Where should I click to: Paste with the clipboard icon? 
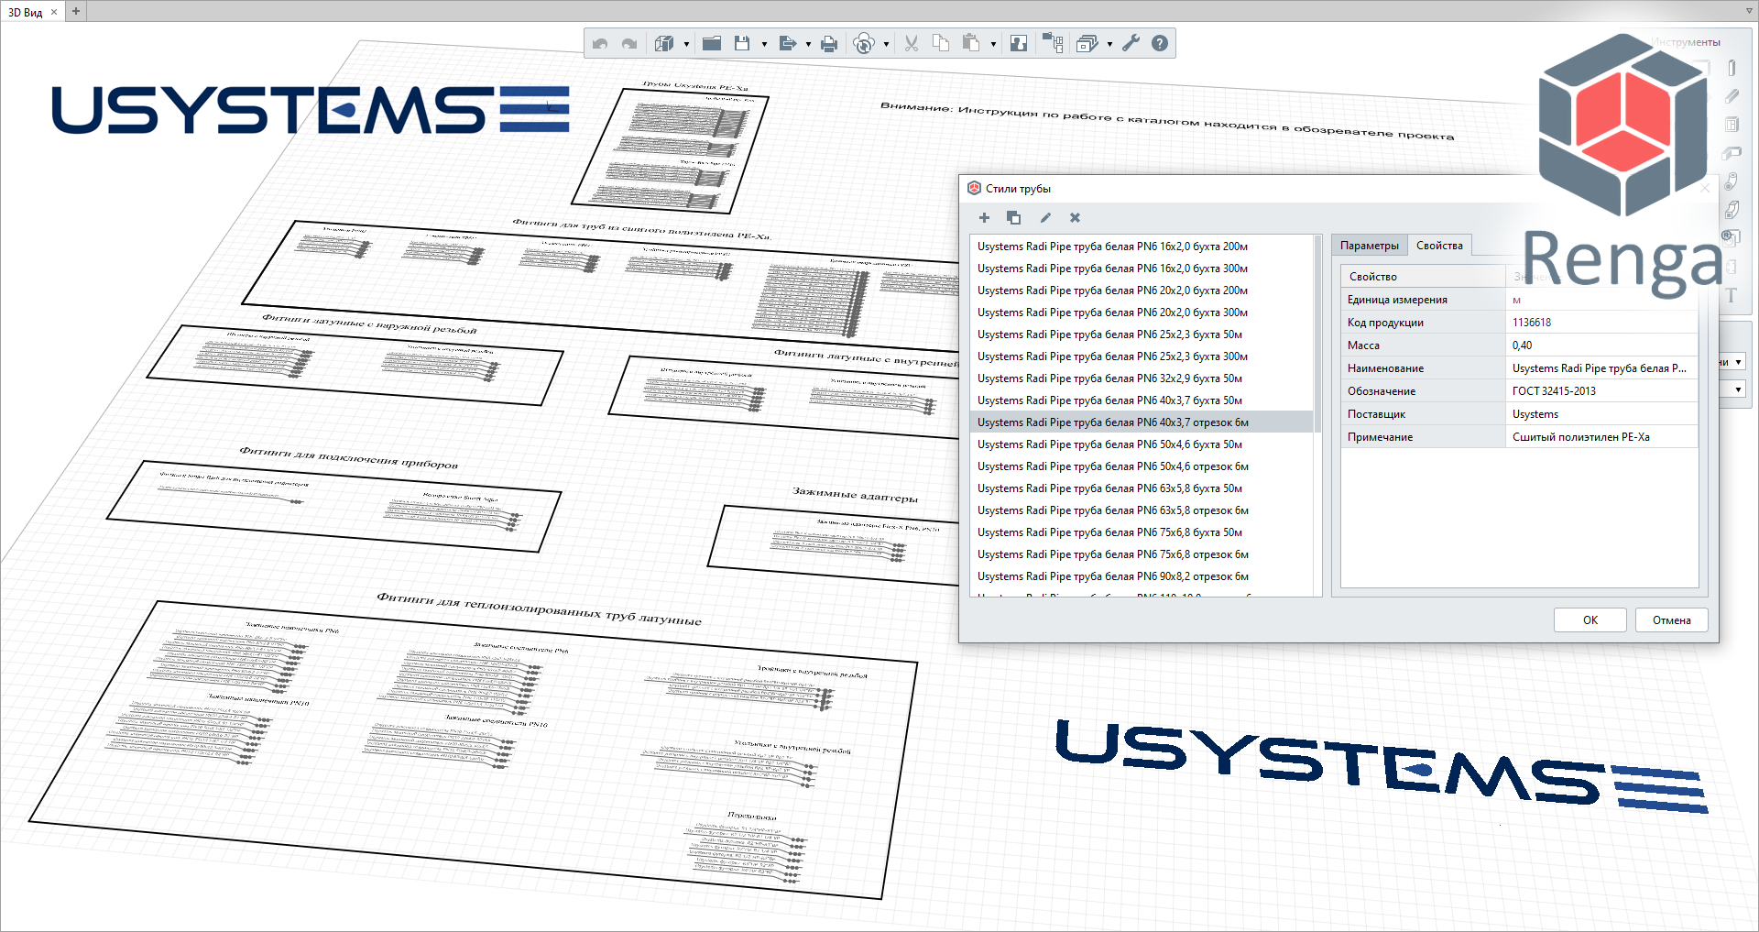[x=971, y=43]
